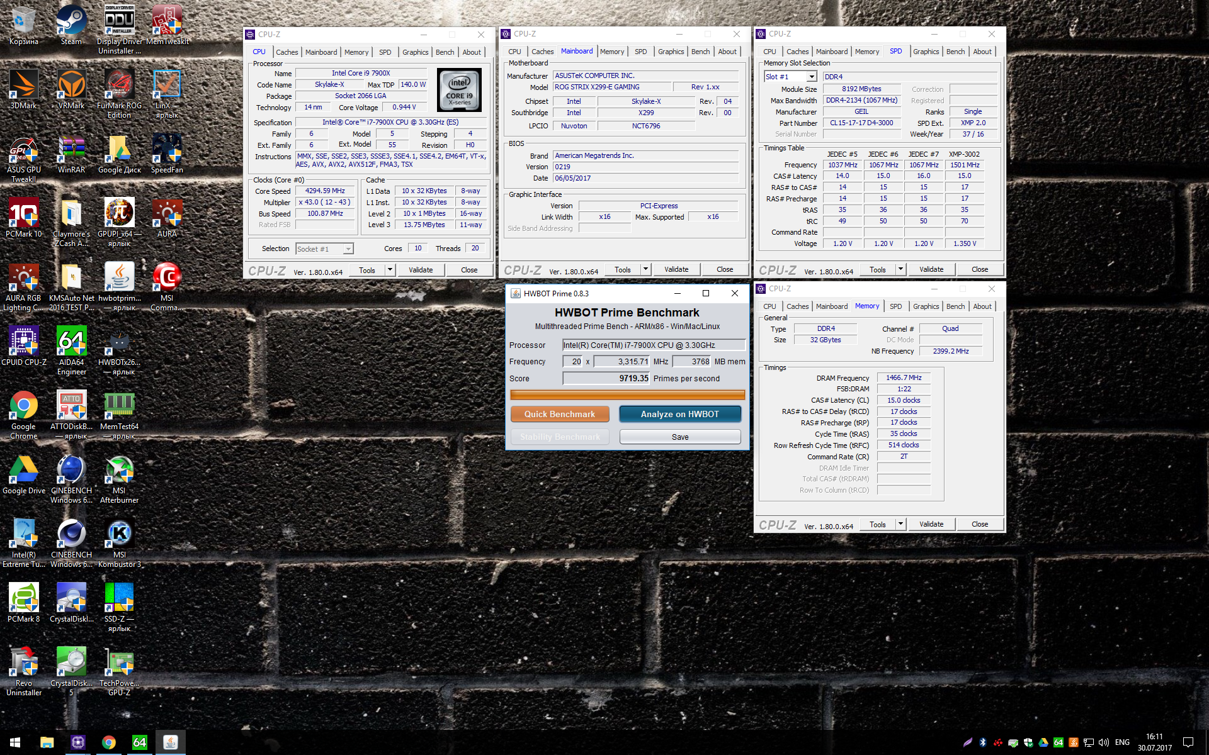1209x755 pixels.
Task: Expand Tools dropdown arrow in Mainboard window
Action: 645,269
